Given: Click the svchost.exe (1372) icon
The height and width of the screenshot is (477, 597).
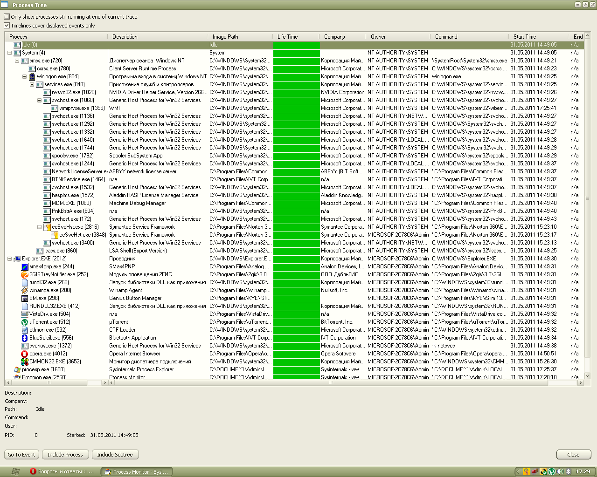Looking at the screenshot, I should tap(25, 346).
